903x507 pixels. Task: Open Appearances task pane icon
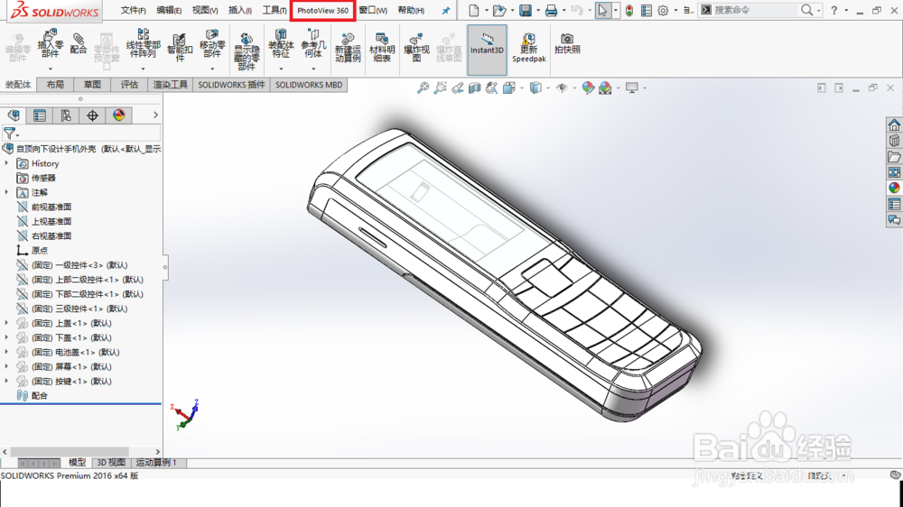pos(894,189)
